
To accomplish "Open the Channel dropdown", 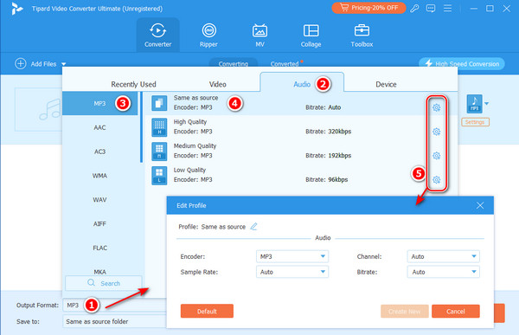I will click(x=443, y=256).
